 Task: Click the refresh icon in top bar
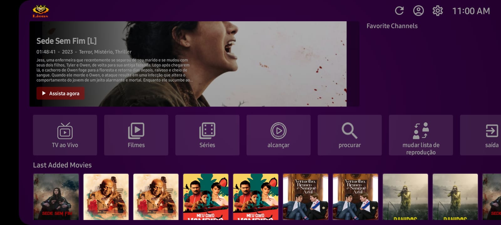[x=399, y=11]
